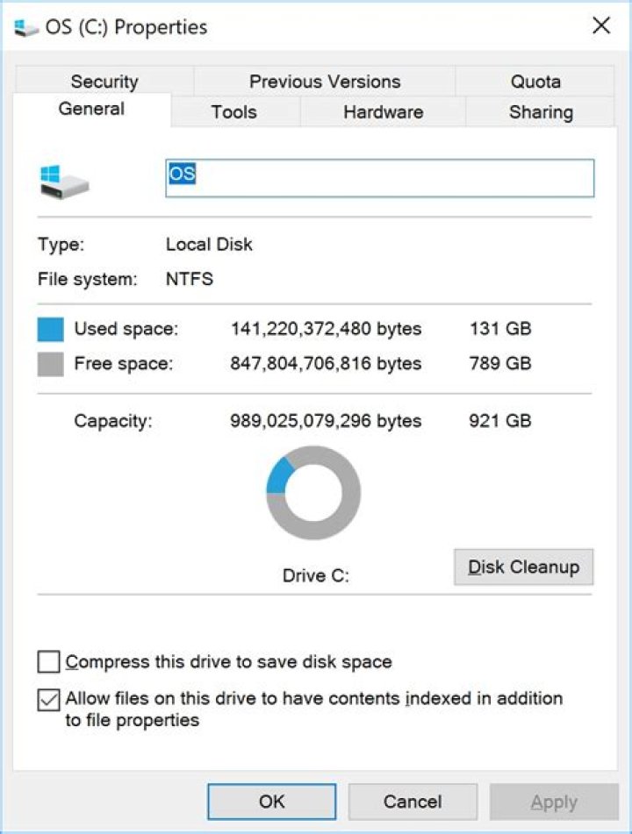Click the gray Free space color square
This screenshot has height=834, width=632.
(x=51, y=364)
